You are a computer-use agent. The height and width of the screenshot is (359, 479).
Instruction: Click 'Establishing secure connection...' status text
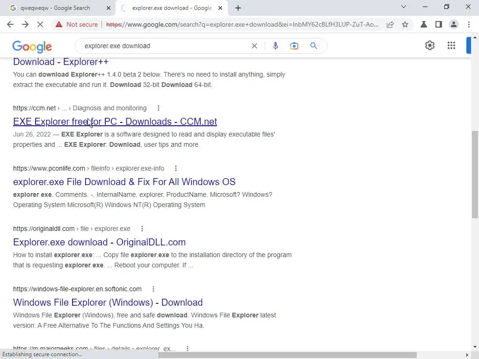tap(42, 354)
